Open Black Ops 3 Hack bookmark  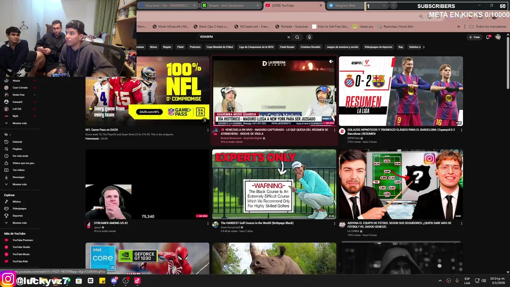(211, 27)
